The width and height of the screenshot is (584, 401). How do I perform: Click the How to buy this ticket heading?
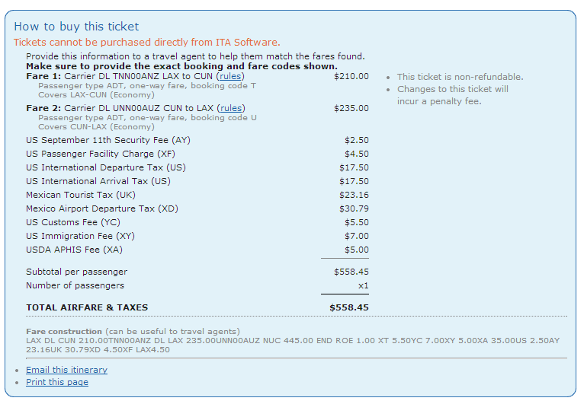76,27
